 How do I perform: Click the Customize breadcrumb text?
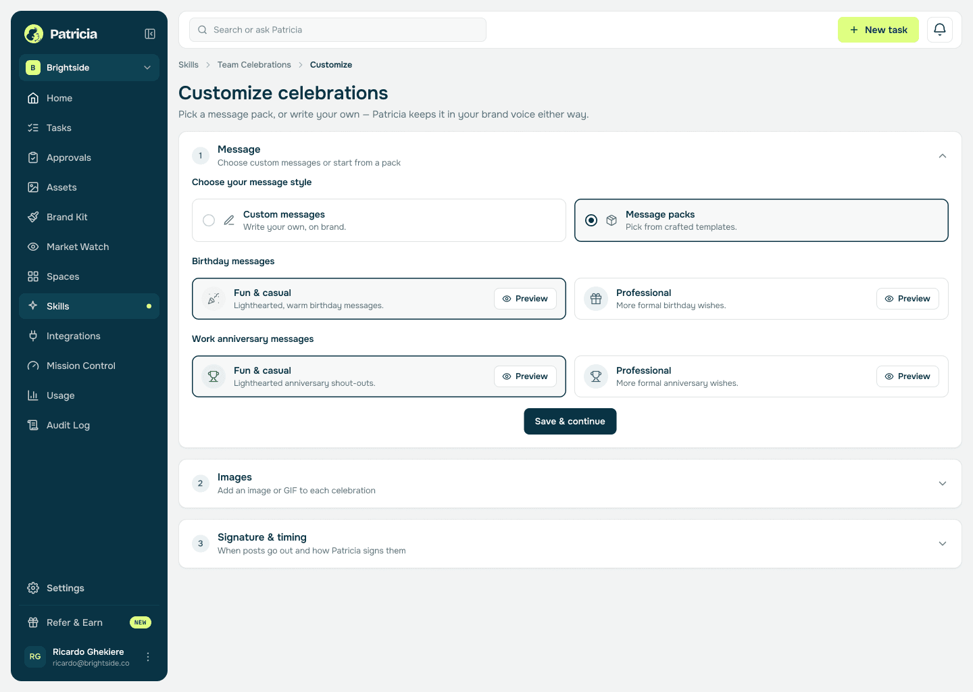pos(331,65)
